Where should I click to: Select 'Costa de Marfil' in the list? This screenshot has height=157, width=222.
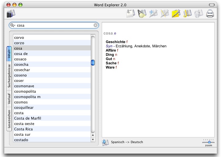click(52, 118)
